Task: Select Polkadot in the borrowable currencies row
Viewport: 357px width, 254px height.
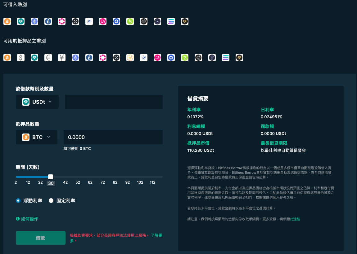Action: point(62,21)
